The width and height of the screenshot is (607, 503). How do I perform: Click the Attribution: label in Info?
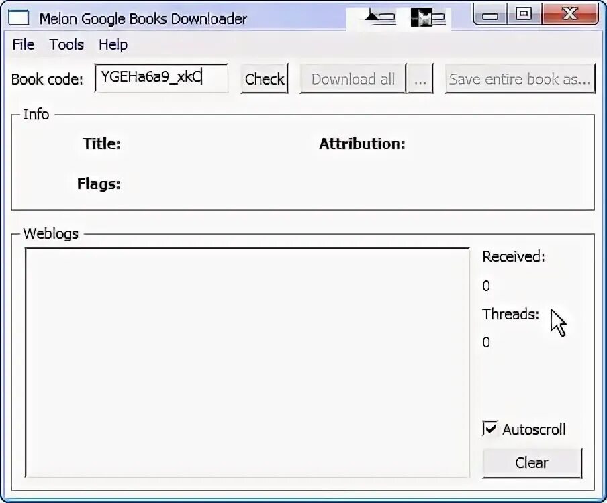(x=362, y=144)
